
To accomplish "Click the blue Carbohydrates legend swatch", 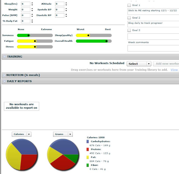I will tap(88, 142).
